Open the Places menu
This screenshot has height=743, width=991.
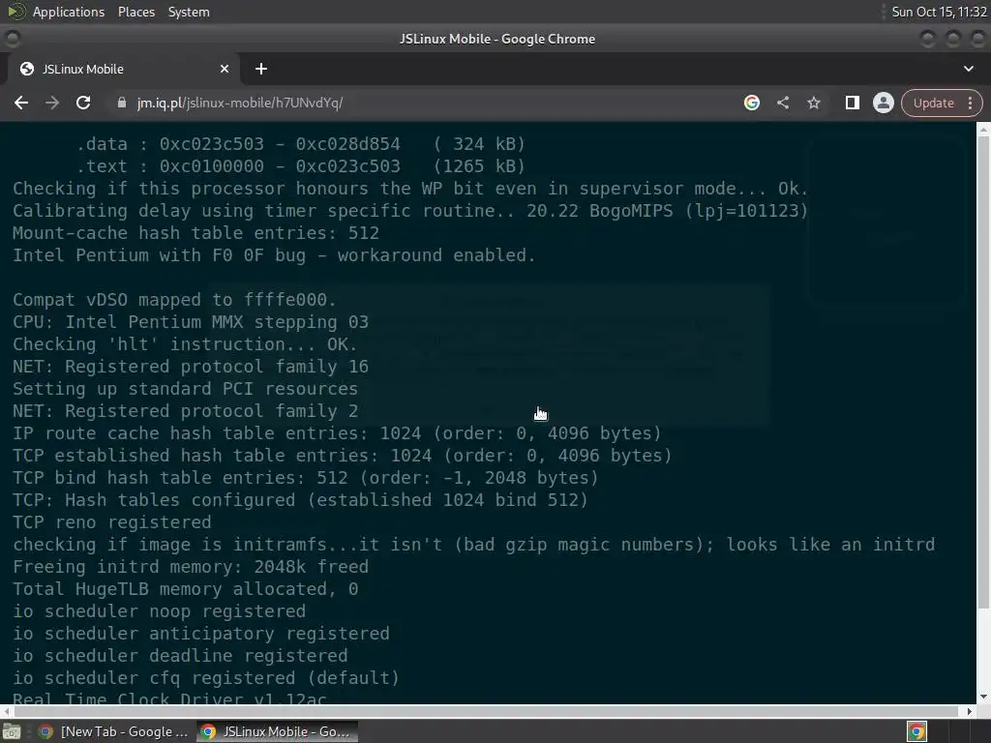coord(136,12)
